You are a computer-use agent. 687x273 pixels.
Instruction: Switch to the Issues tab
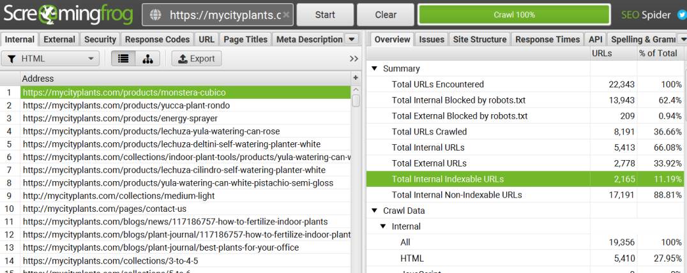point(432,40)
